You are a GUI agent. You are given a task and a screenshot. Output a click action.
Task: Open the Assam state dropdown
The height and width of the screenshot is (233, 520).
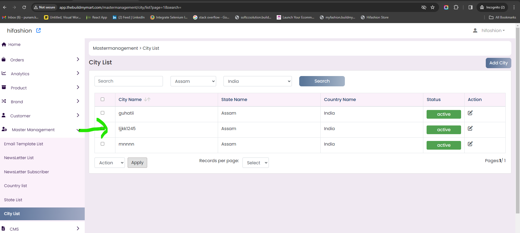click(193, 81)
